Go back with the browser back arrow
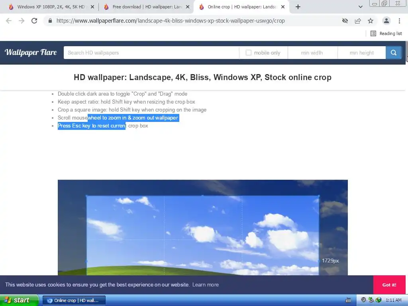Viewport: 408px width, 306px height. point(9,21)
